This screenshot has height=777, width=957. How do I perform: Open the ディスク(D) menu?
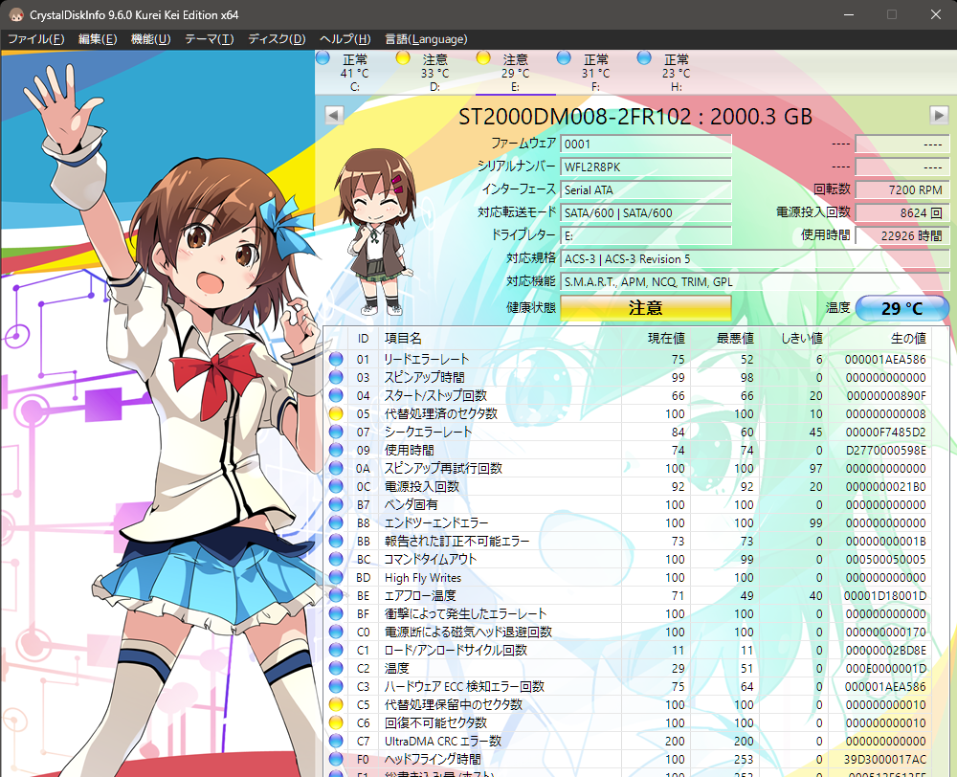[x=277, y=39]
